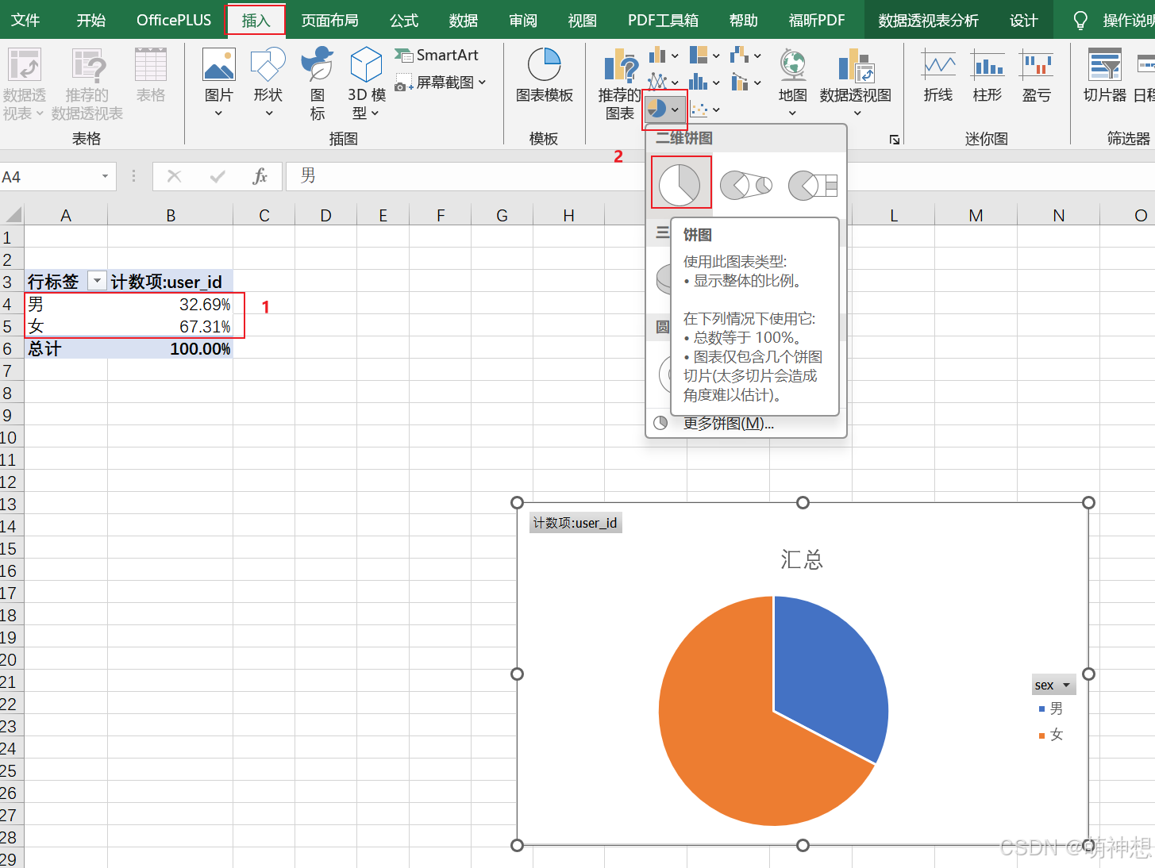Select the chart title 汇总
Screen dimensions: 1155x868
(802, 559)
